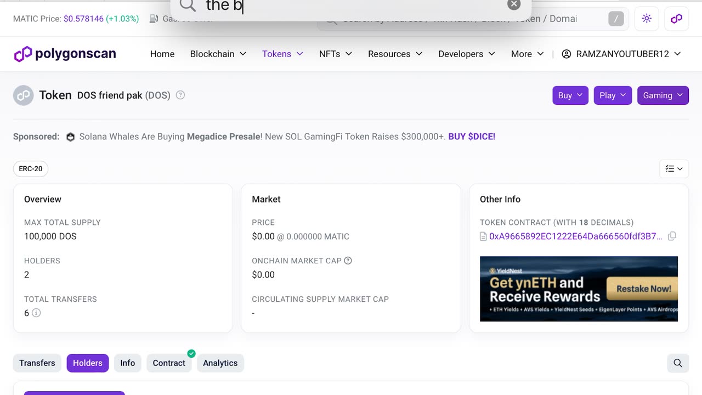Open the Analytics tab

(220, 363)
